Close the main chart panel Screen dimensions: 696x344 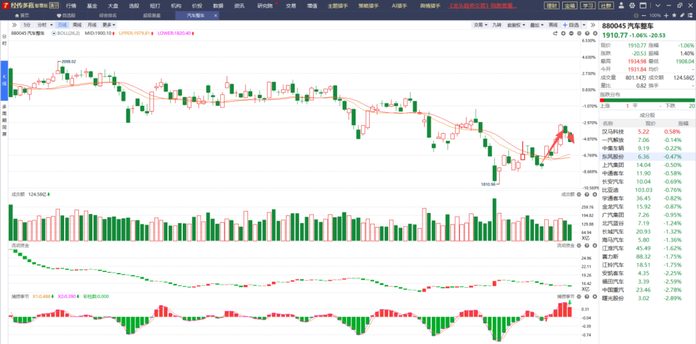pos(595,33)
